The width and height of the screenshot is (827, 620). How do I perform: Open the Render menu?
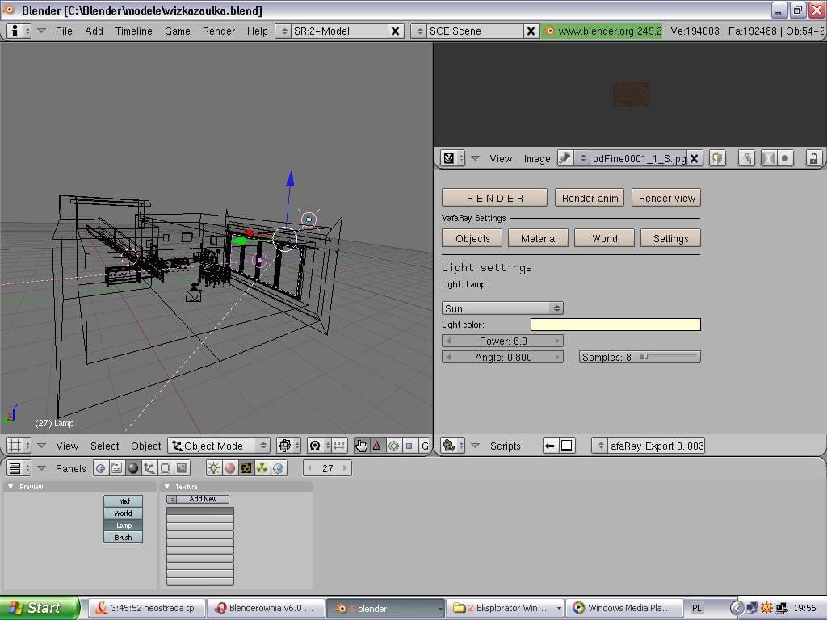(x=219, y=31)
